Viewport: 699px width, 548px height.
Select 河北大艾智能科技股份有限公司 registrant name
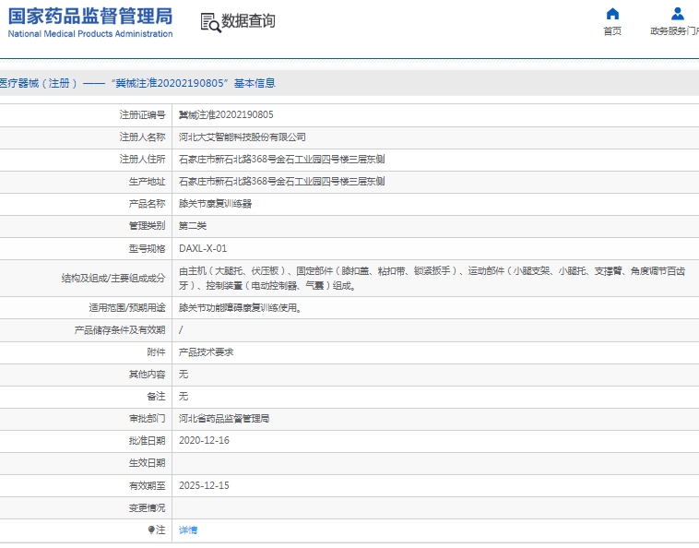[242, 137]
